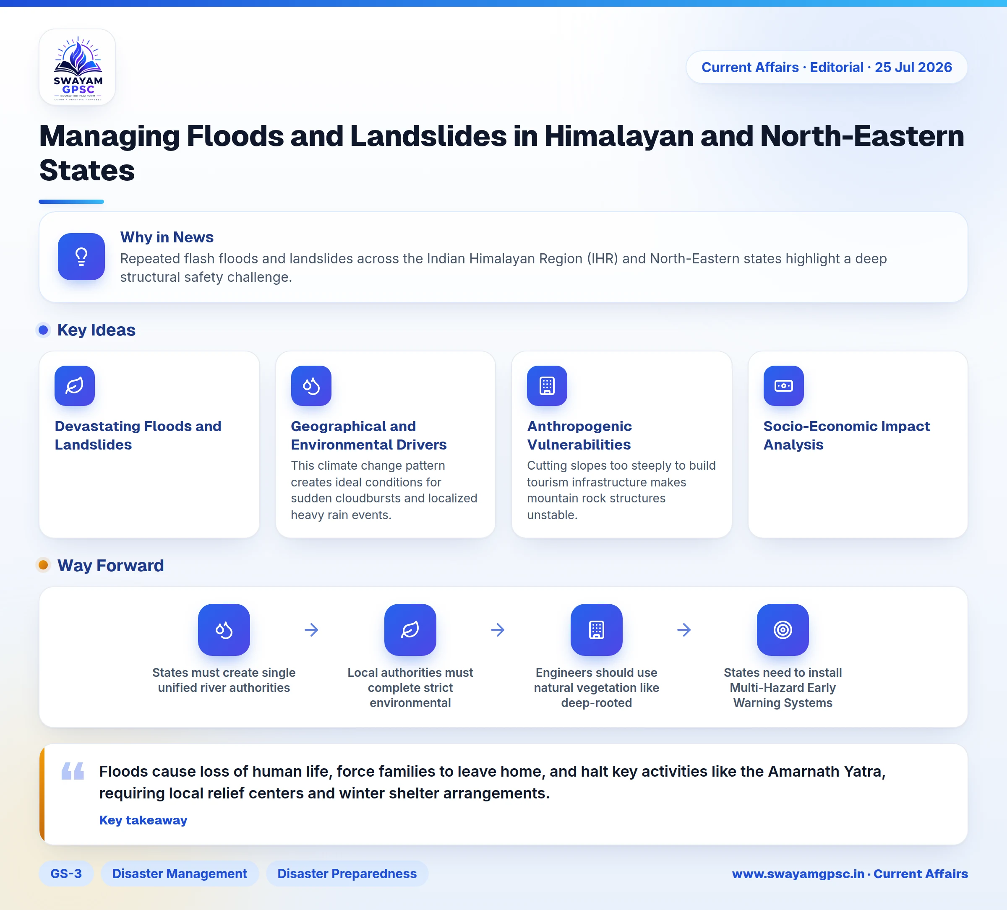
Task: Click the Engineers should use natural vegetation text
Action: pos(596,688)
